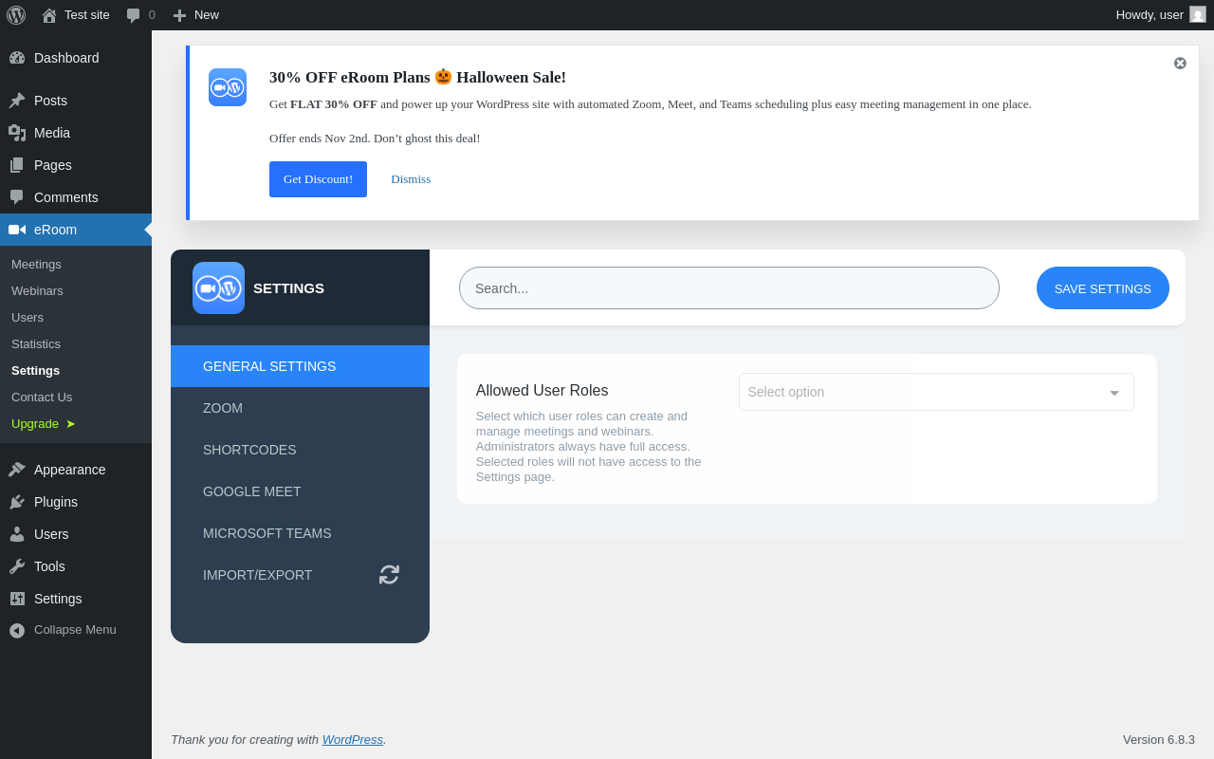Click the Dashboard gauge icon
Screen dimensions: 1214x759
pos(17,58)
